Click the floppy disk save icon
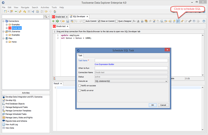208x135 pixels. click(x=68, y=21)
